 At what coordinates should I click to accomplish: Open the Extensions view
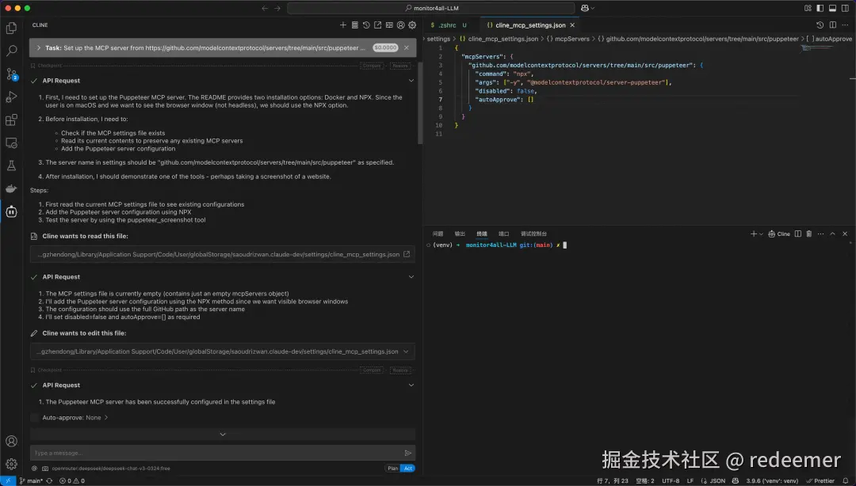pyautogui.click(x=11, y=120)
